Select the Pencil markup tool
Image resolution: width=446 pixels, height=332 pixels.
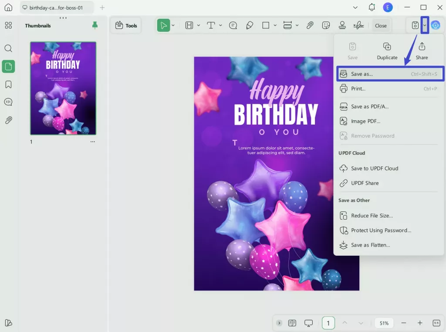click(249, 25)
